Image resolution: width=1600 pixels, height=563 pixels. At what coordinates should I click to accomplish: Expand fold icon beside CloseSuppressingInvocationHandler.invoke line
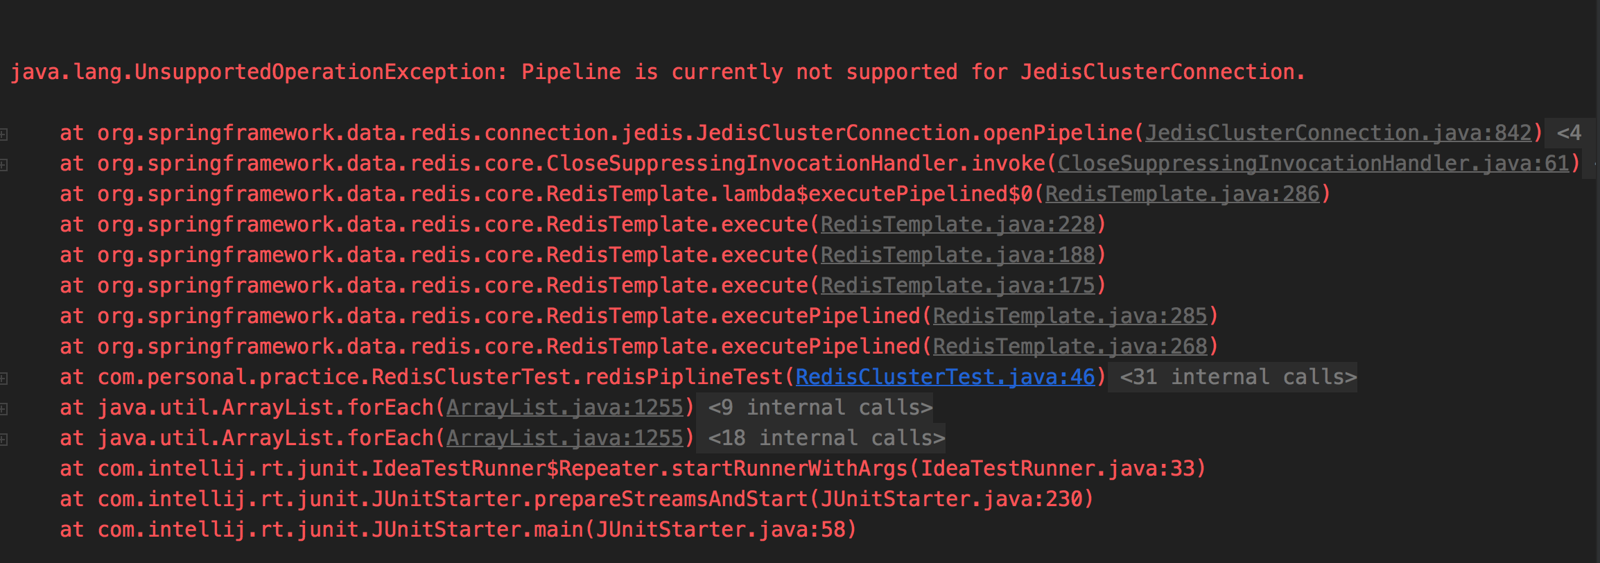[x=4, y=164]
